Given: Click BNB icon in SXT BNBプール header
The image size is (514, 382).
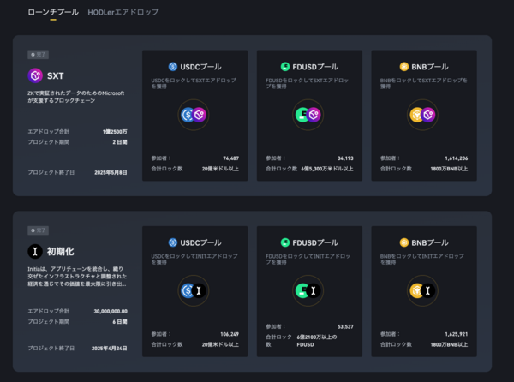Looking at the screenshot, I should point(404,66).
